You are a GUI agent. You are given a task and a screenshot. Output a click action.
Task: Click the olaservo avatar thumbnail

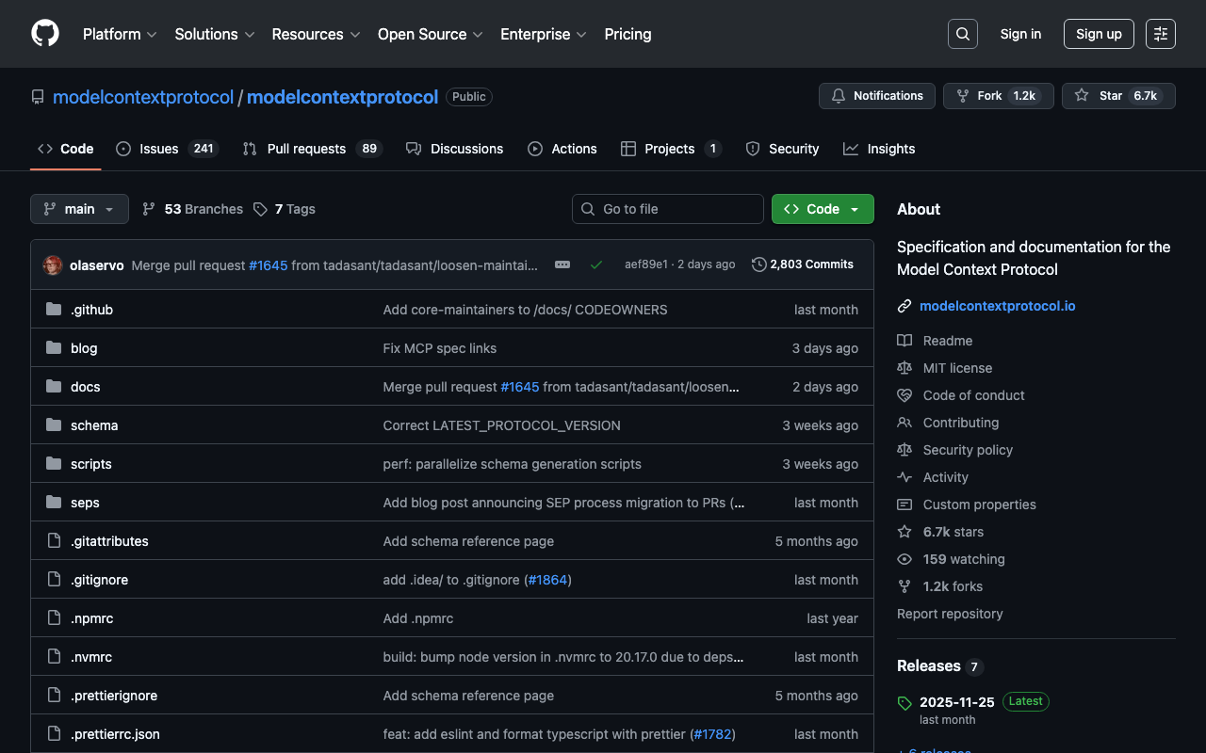53,265
